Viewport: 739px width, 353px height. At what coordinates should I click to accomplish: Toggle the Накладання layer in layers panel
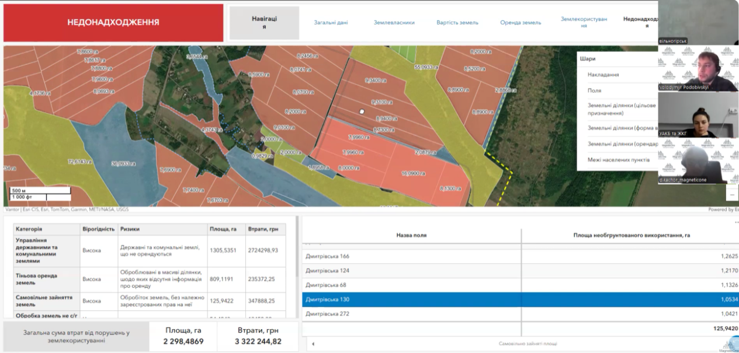tap(603, 75)
